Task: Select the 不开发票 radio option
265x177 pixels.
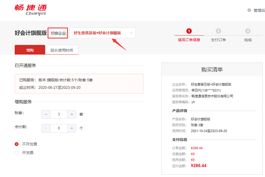Action: click(17, 144)
